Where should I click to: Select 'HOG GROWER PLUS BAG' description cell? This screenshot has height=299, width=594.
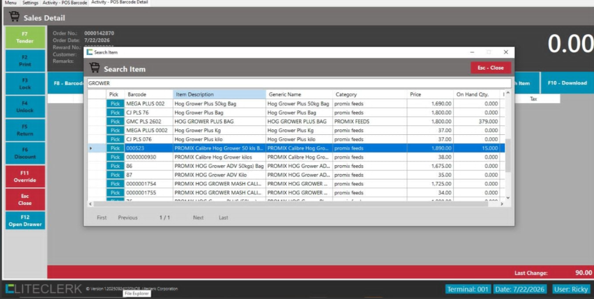pyautogui.click(x=219, y=121)
